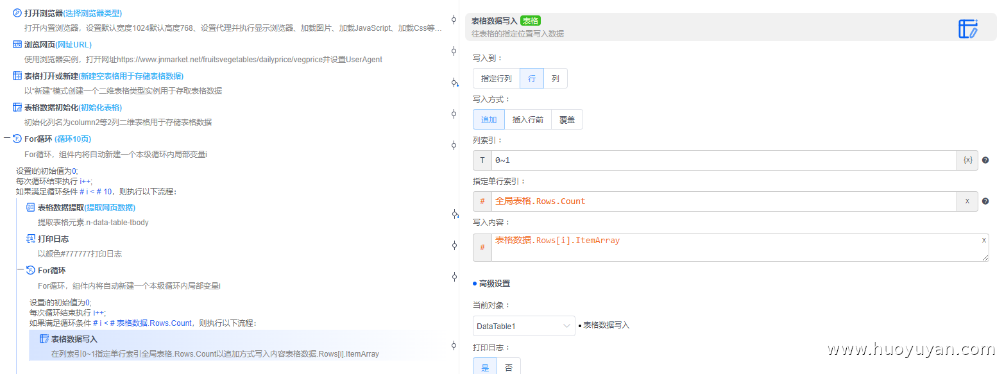
Task: Click the (选择浏览器类型) link
Action: point(92,13)
